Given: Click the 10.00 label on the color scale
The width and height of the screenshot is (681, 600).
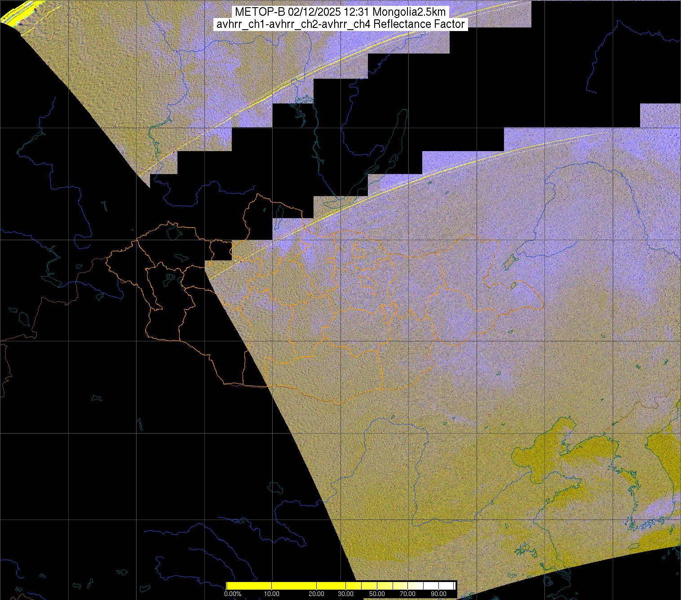Looking at the screenshot, I should 273,594.
